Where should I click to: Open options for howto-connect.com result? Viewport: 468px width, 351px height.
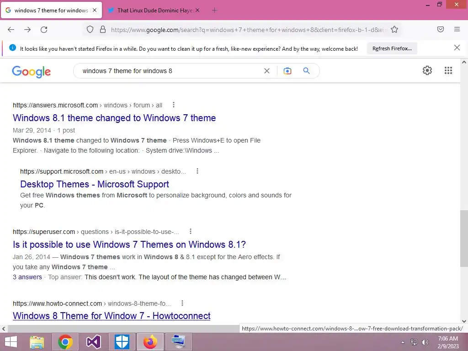182,303
